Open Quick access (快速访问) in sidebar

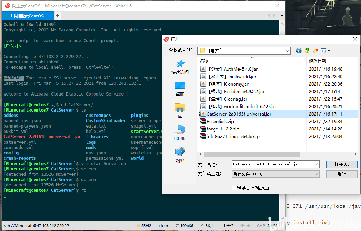pos(180,67)
